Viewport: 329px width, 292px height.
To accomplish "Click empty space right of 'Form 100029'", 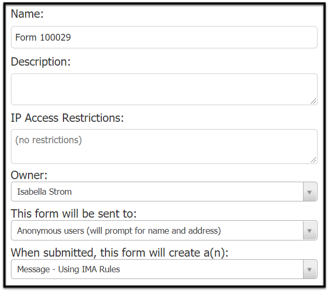I will pos(193,37).
